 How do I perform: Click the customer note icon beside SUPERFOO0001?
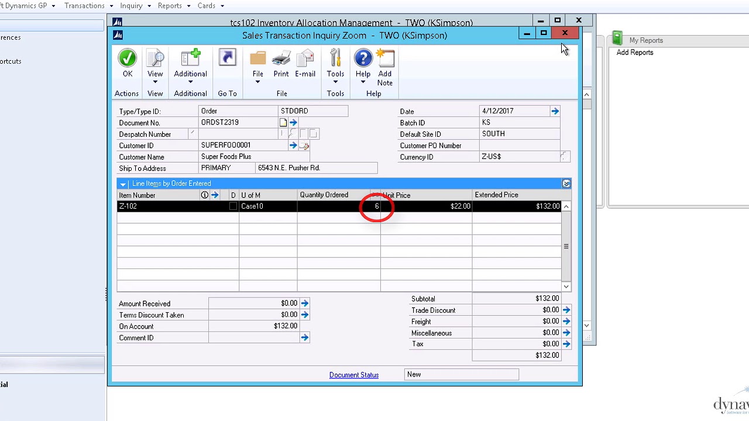(x=304, y=146)
